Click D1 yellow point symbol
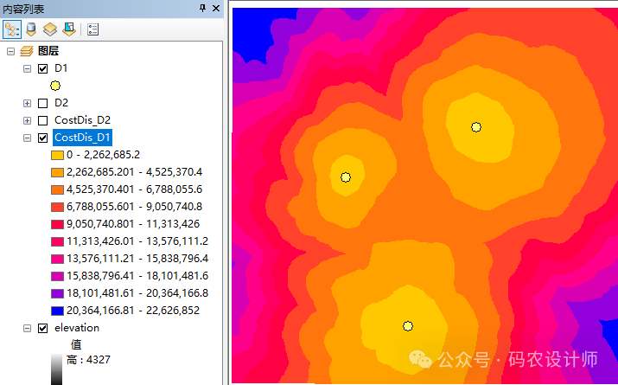Screen dimensions: 618x385 55,86
